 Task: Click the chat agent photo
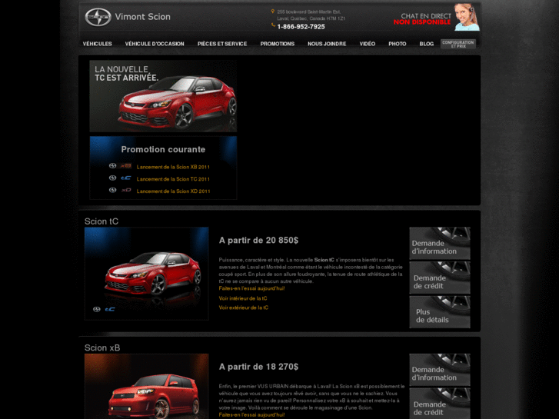click(x=466, y=17)
